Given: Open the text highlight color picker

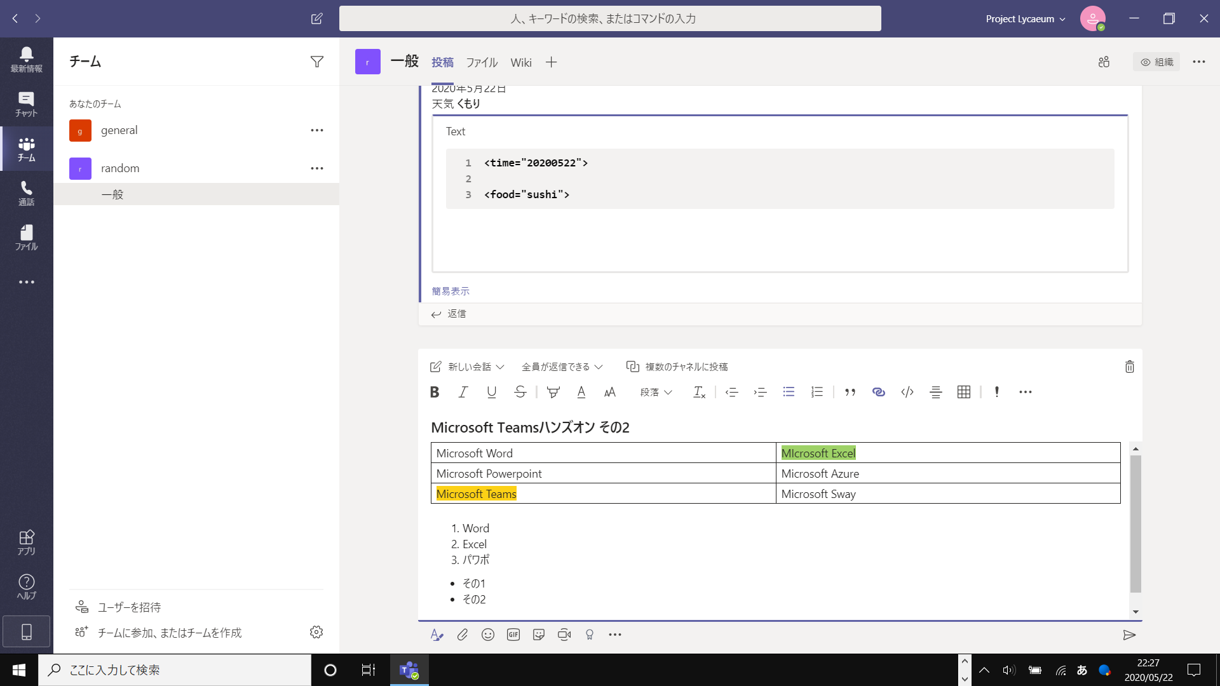Looking at the screenshot, I should 553,392.
